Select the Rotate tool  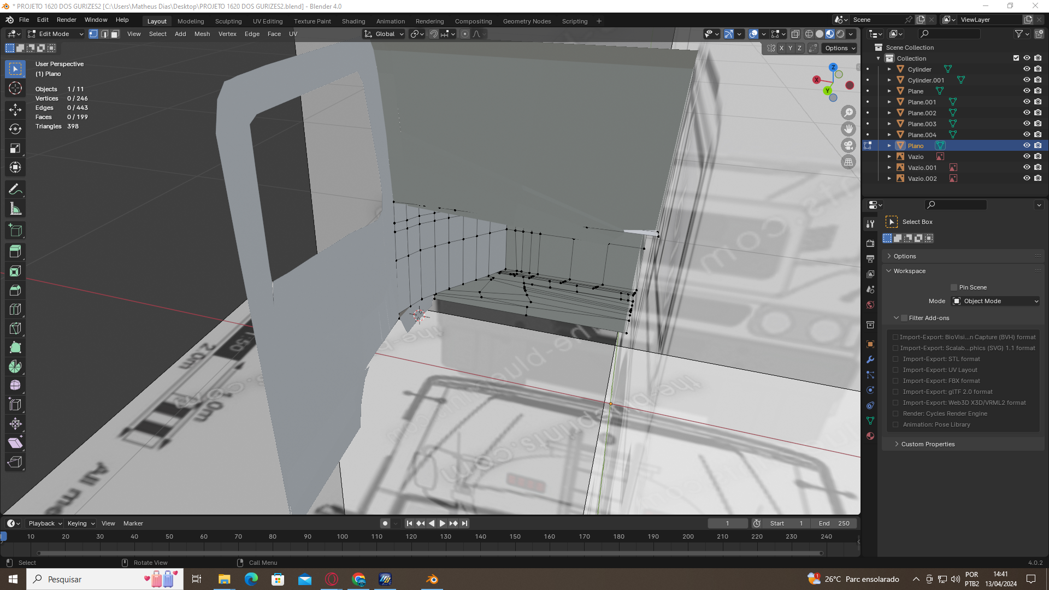click(x=15, y=129)
